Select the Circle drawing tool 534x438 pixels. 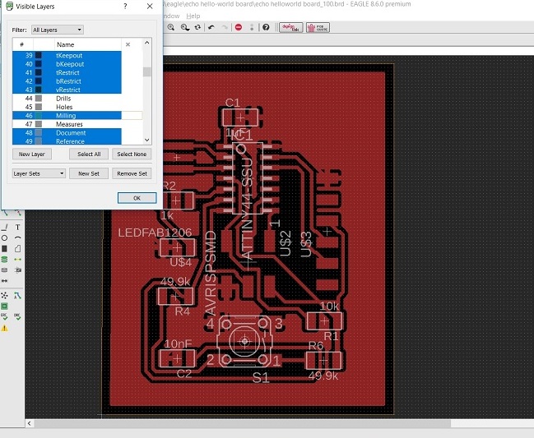tap(5, 237)
